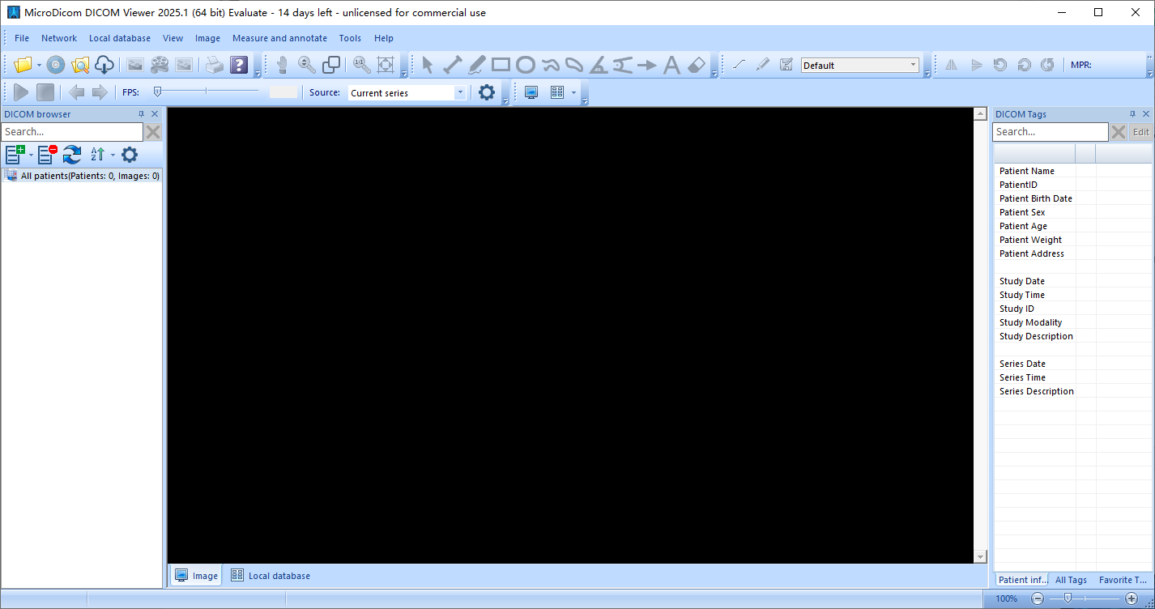Start cine playback with the Play button
This screenshot has height=609, width=1155.
click(x=21, y=92)
